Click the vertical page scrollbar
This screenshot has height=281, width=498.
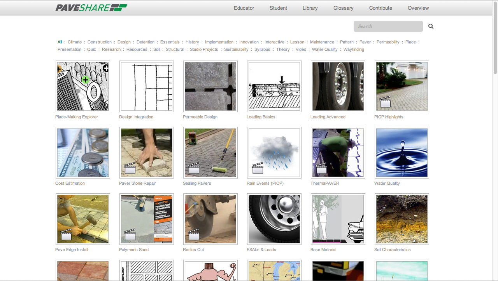495,39
